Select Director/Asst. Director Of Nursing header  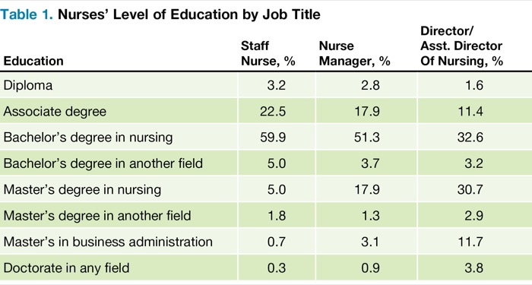(461, 46)
